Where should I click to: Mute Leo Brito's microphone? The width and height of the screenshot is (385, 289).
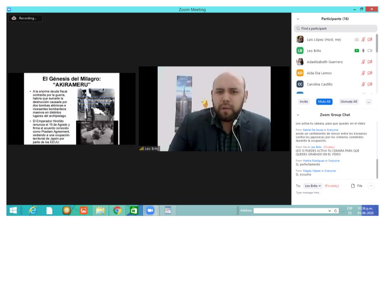pyautogui.click(x=363, y=51)
